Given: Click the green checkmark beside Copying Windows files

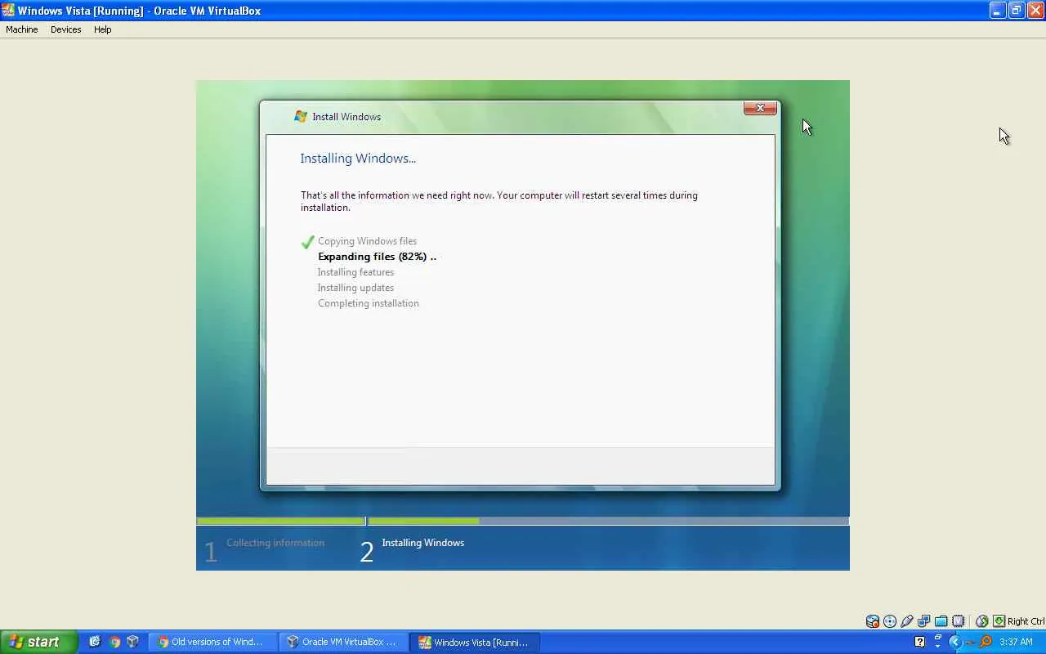Looking at the screenshot, I should (308, 242).
